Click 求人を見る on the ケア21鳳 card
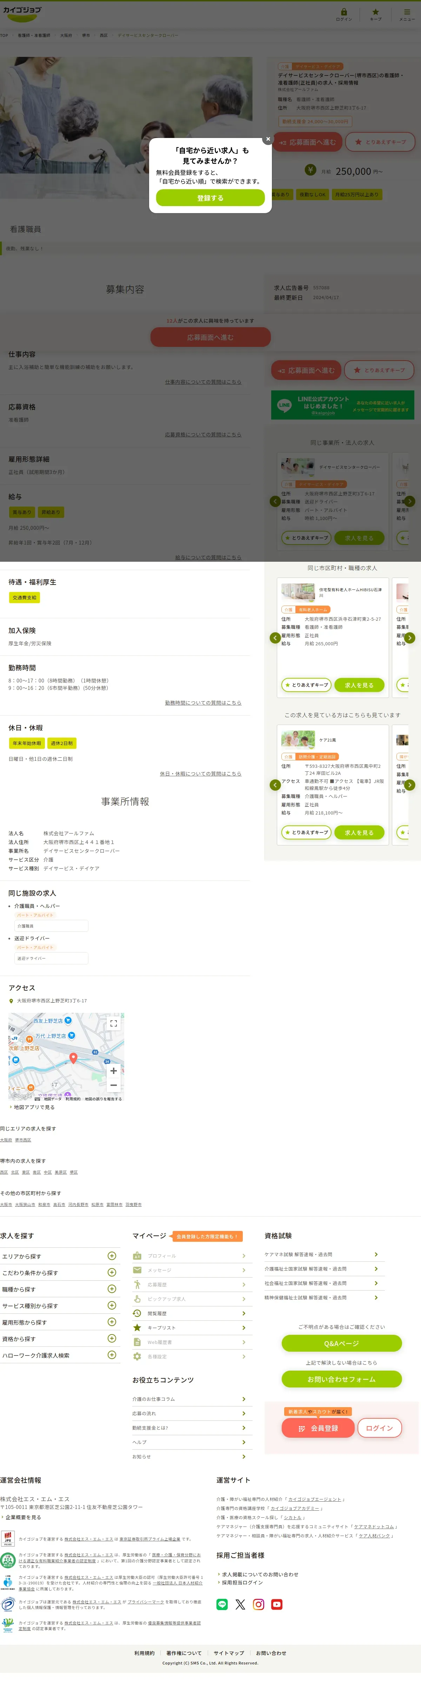The width and height of the screenshot is (421, 1701). (359, 833)
